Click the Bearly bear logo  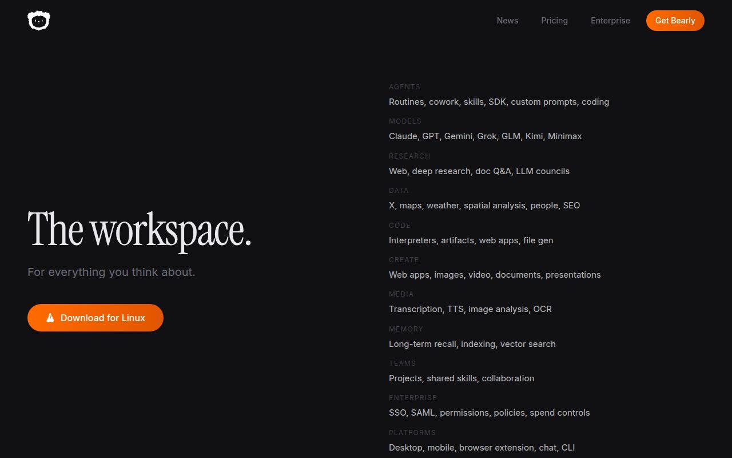pyautogui.click(x=39, y=21)
